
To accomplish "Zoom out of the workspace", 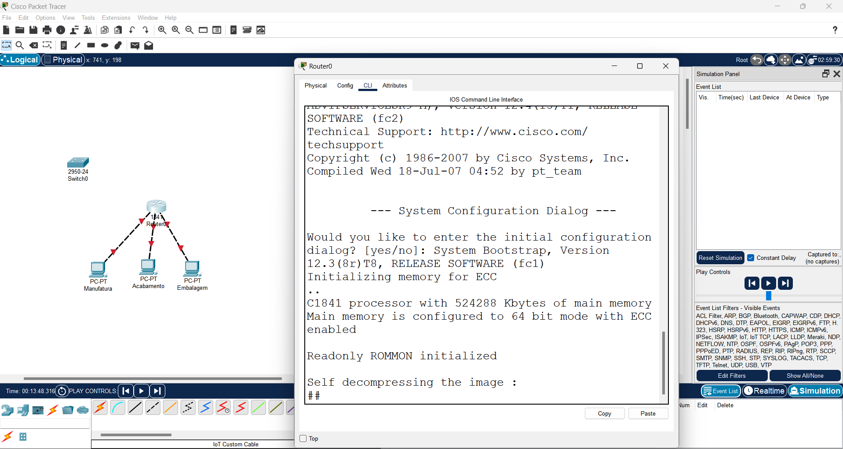I will pos(190,30).
